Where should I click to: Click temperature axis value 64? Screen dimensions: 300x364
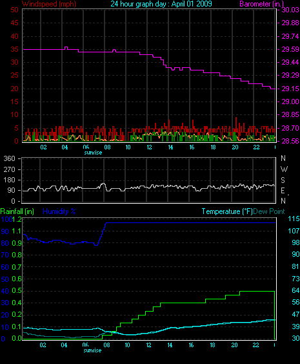[295, 290]
